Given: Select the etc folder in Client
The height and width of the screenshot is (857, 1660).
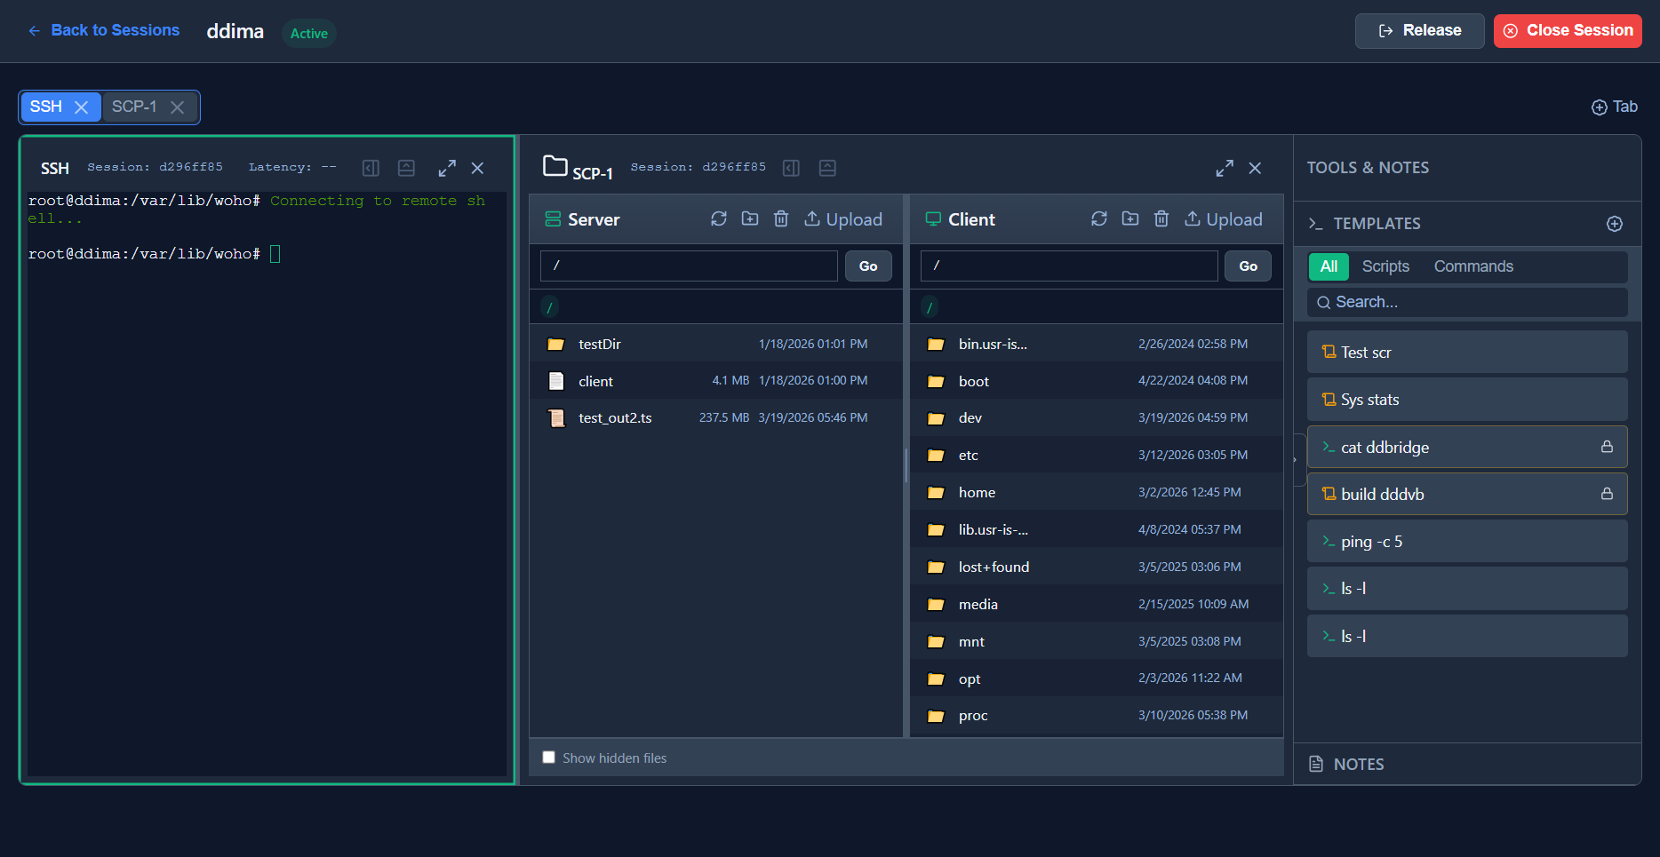Looking at the screenshot, I should 1097,455.
